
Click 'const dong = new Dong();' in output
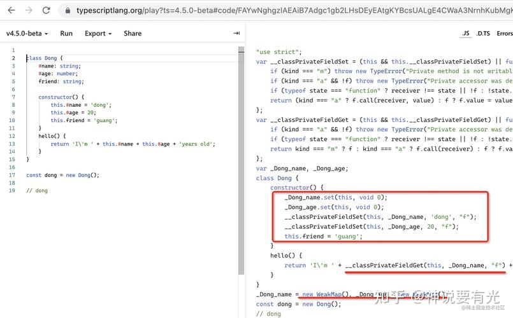coord(299,304)
